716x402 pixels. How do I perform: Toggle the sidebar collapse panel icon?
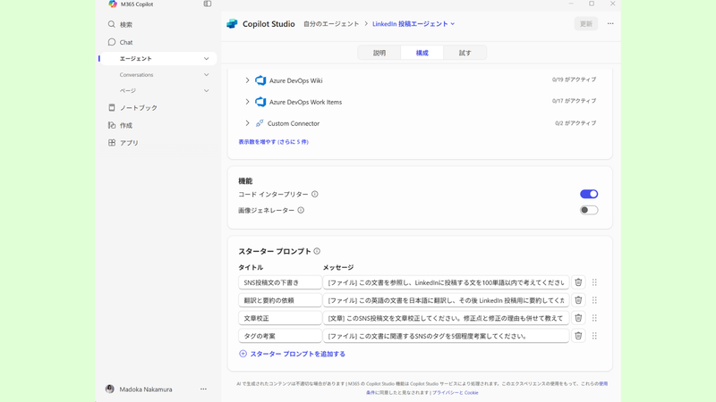(208, 4)
